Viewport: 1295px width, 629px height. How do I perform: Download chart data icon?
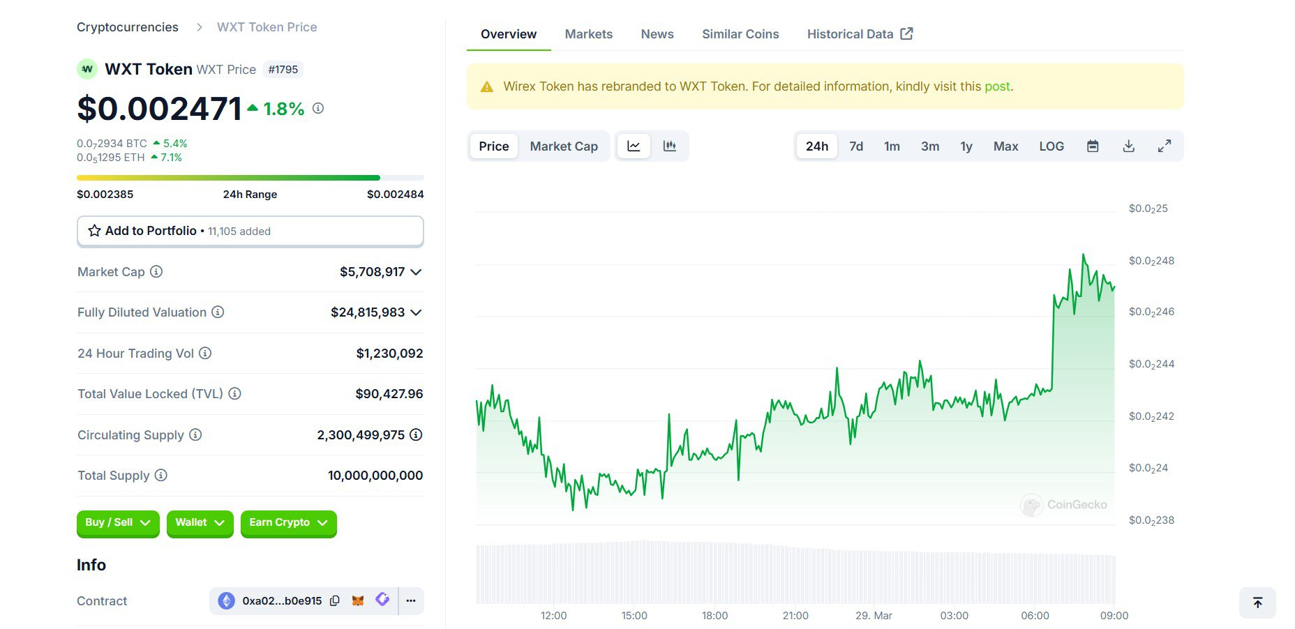(x=1129, y=146)
